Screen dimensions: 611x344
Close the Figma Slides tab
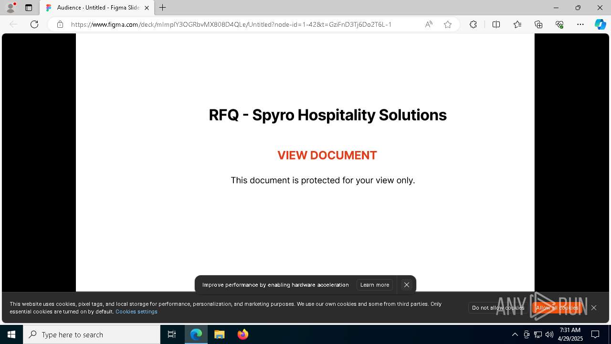tap(147, 8)
